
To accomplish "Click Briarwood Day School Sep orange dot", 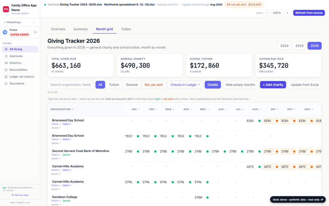I will (x=277, y=121).
